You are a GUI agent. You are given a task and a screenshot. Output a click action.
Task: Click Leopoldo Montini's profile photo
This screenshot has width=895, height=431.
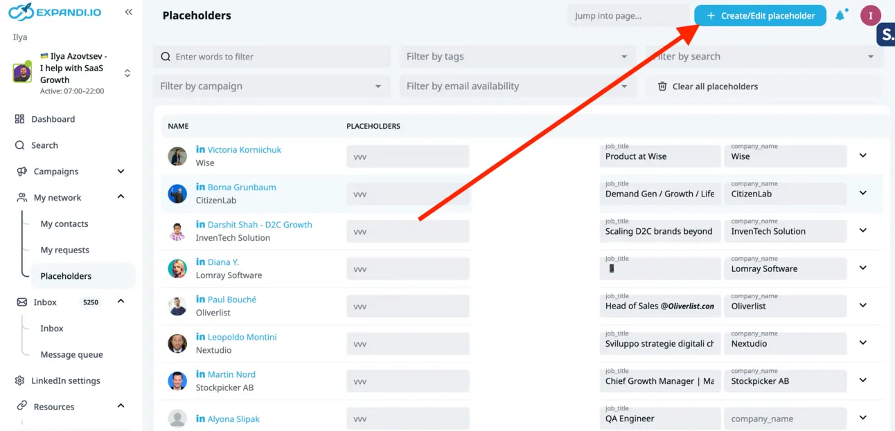(177, 343)
